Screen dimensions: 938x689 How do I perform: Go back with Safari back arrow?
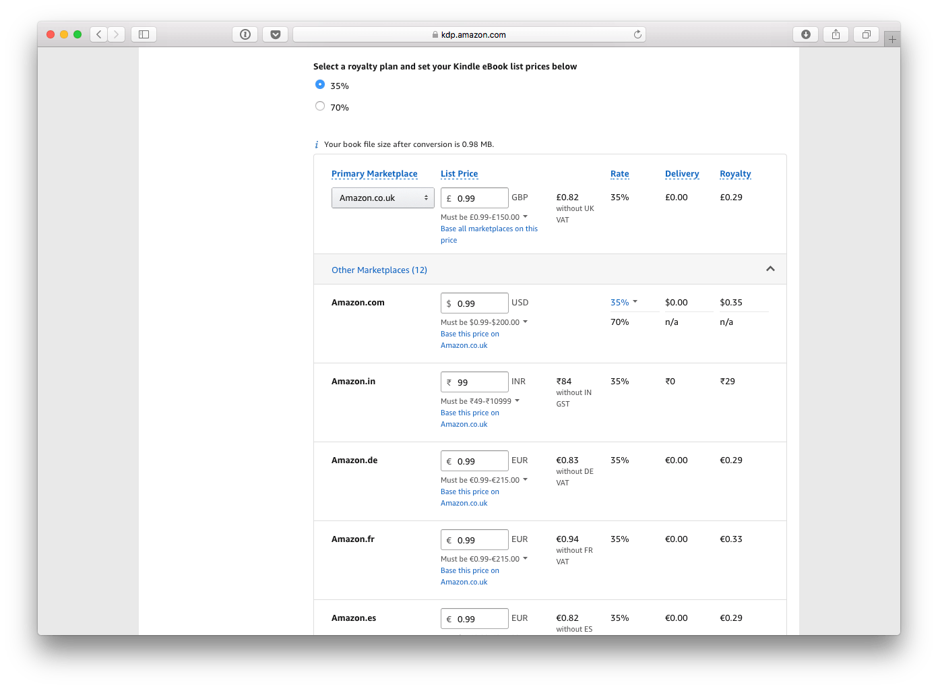coord(99,34)
